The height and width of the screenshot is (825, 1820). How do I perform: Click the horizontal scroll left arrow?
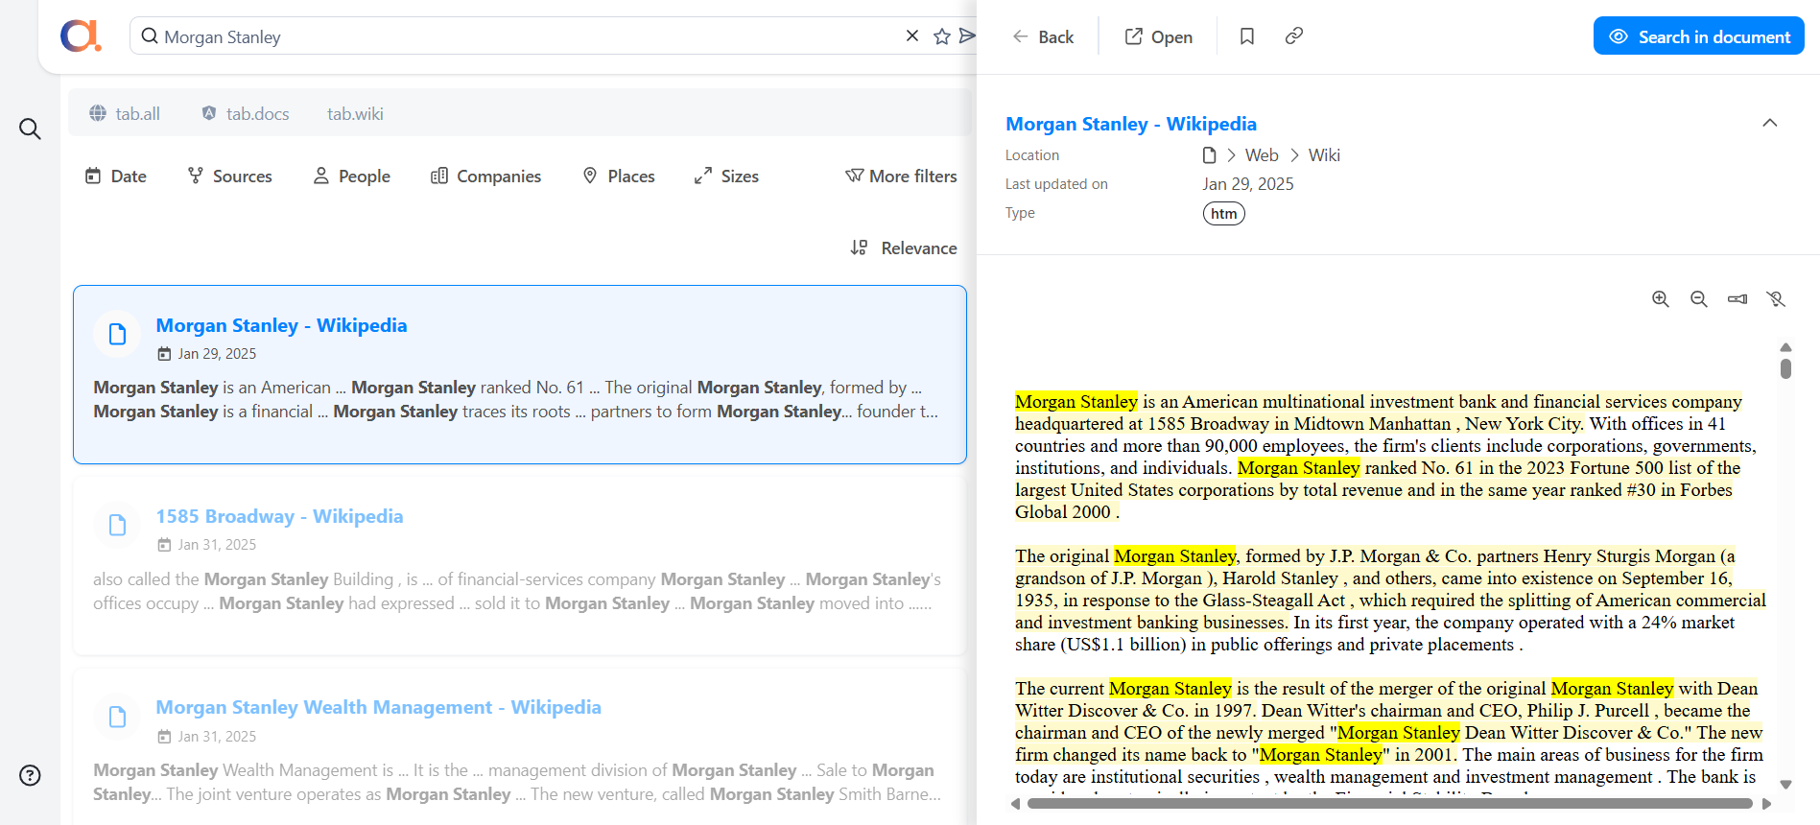click(1015, 804)
